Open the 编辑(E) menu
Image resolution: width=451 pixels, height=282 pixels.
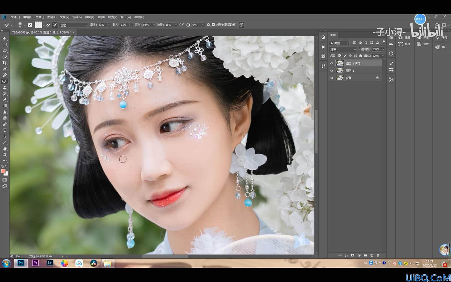pos(28,17)
